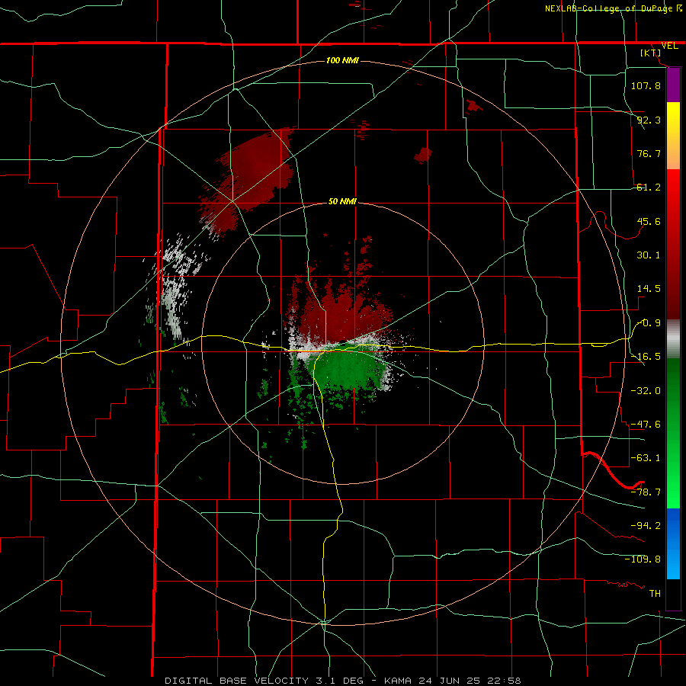This screenshot has height=686, width=686.
Task: Click the -78.7 scale value
Action: click(646, 492)
